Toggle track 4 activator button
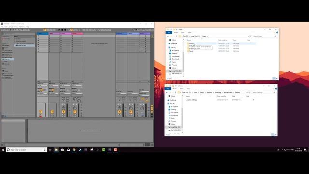The height and width of the screenshot is (174, 309). 75,112
